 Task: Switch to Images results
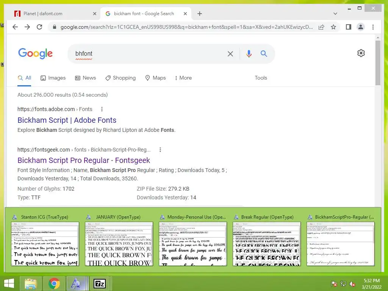(53, 78)
